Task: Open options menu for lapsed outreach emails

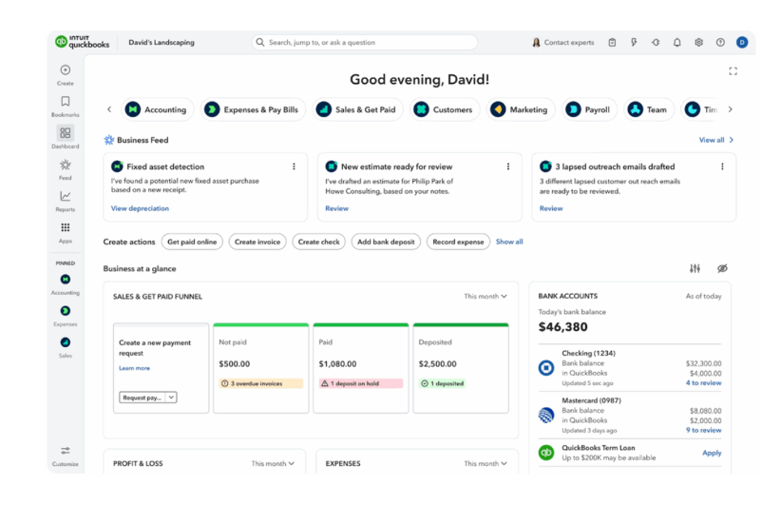Action: point(722,166)
